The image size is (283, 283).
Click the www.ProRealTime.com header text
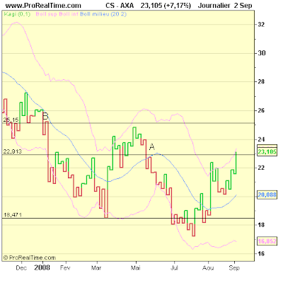pyautogui.click(x=43, y=6)
